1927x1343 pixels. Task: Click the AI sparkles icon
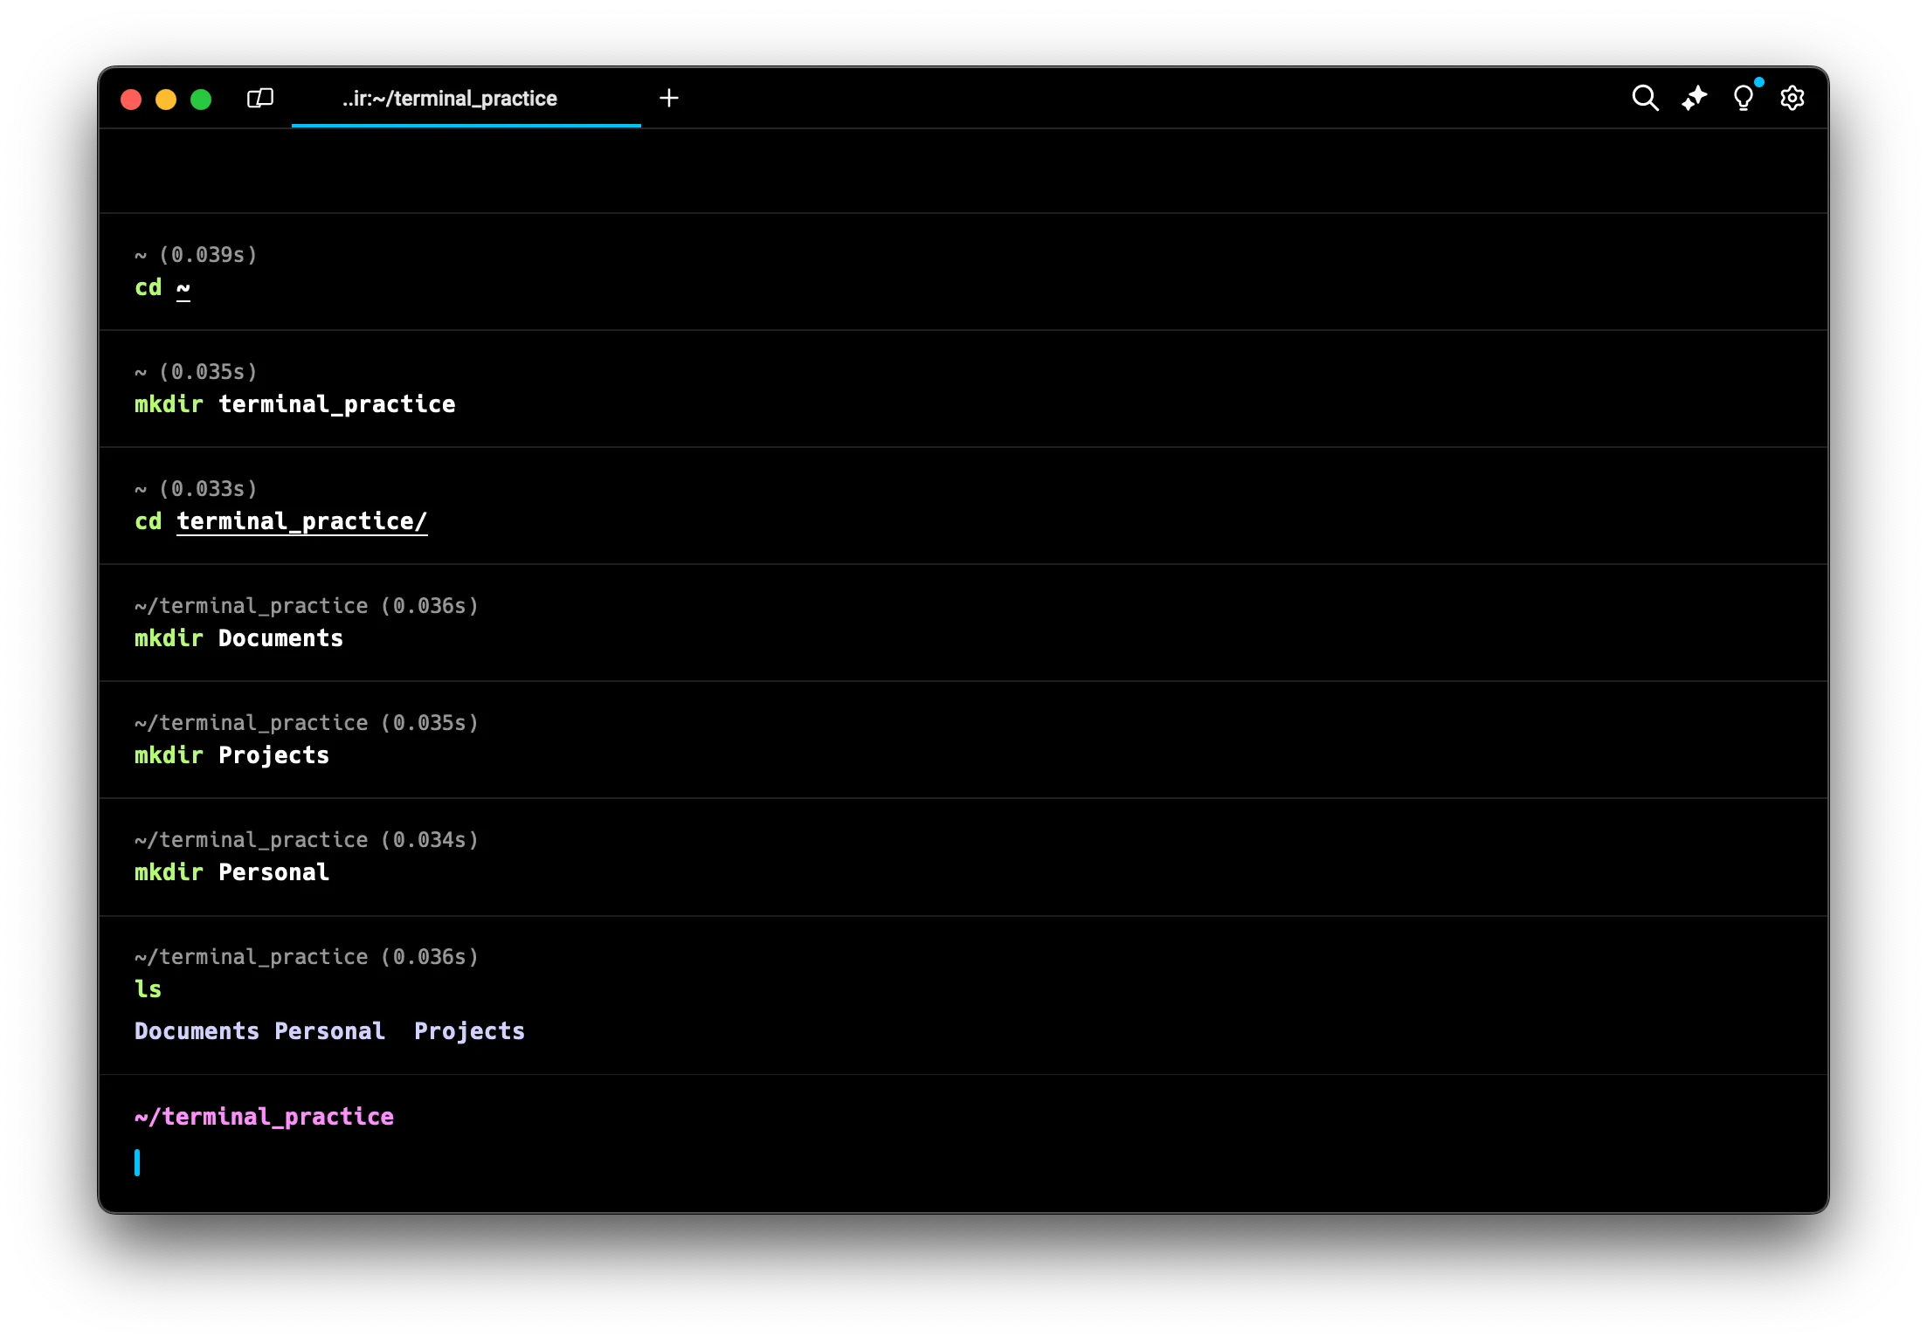[1694, 98]
